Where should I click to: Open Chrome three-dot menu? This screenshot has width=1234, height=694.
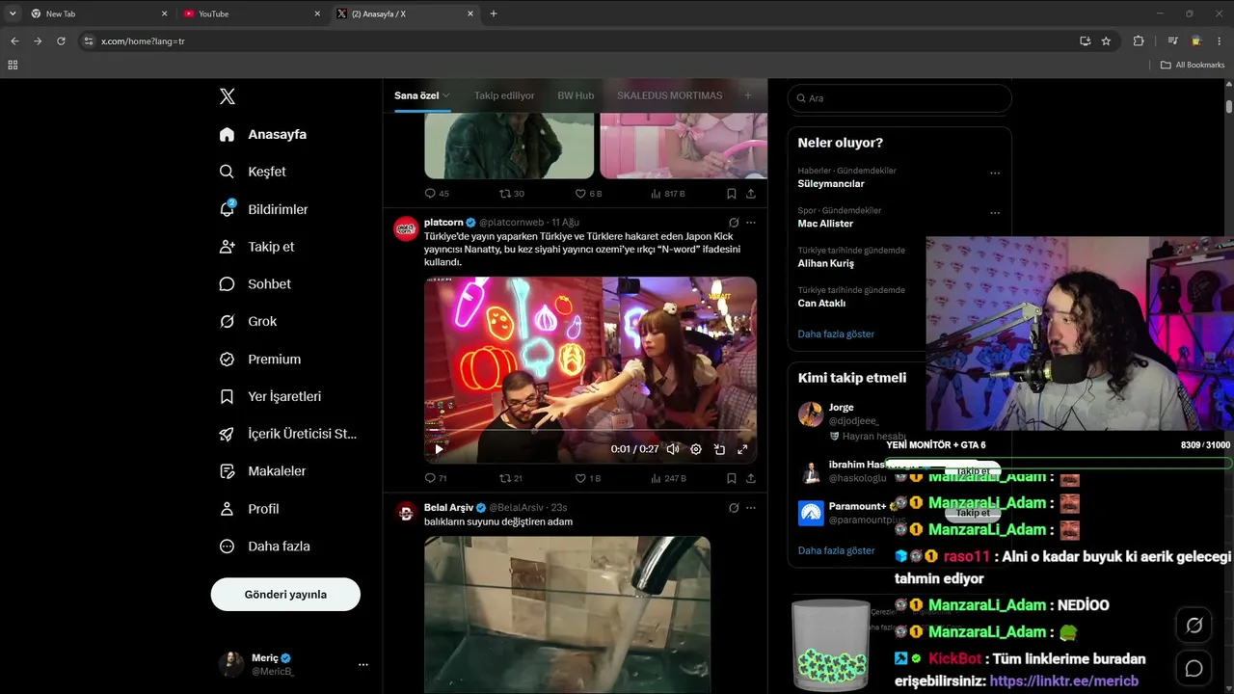coord(1220,41)
